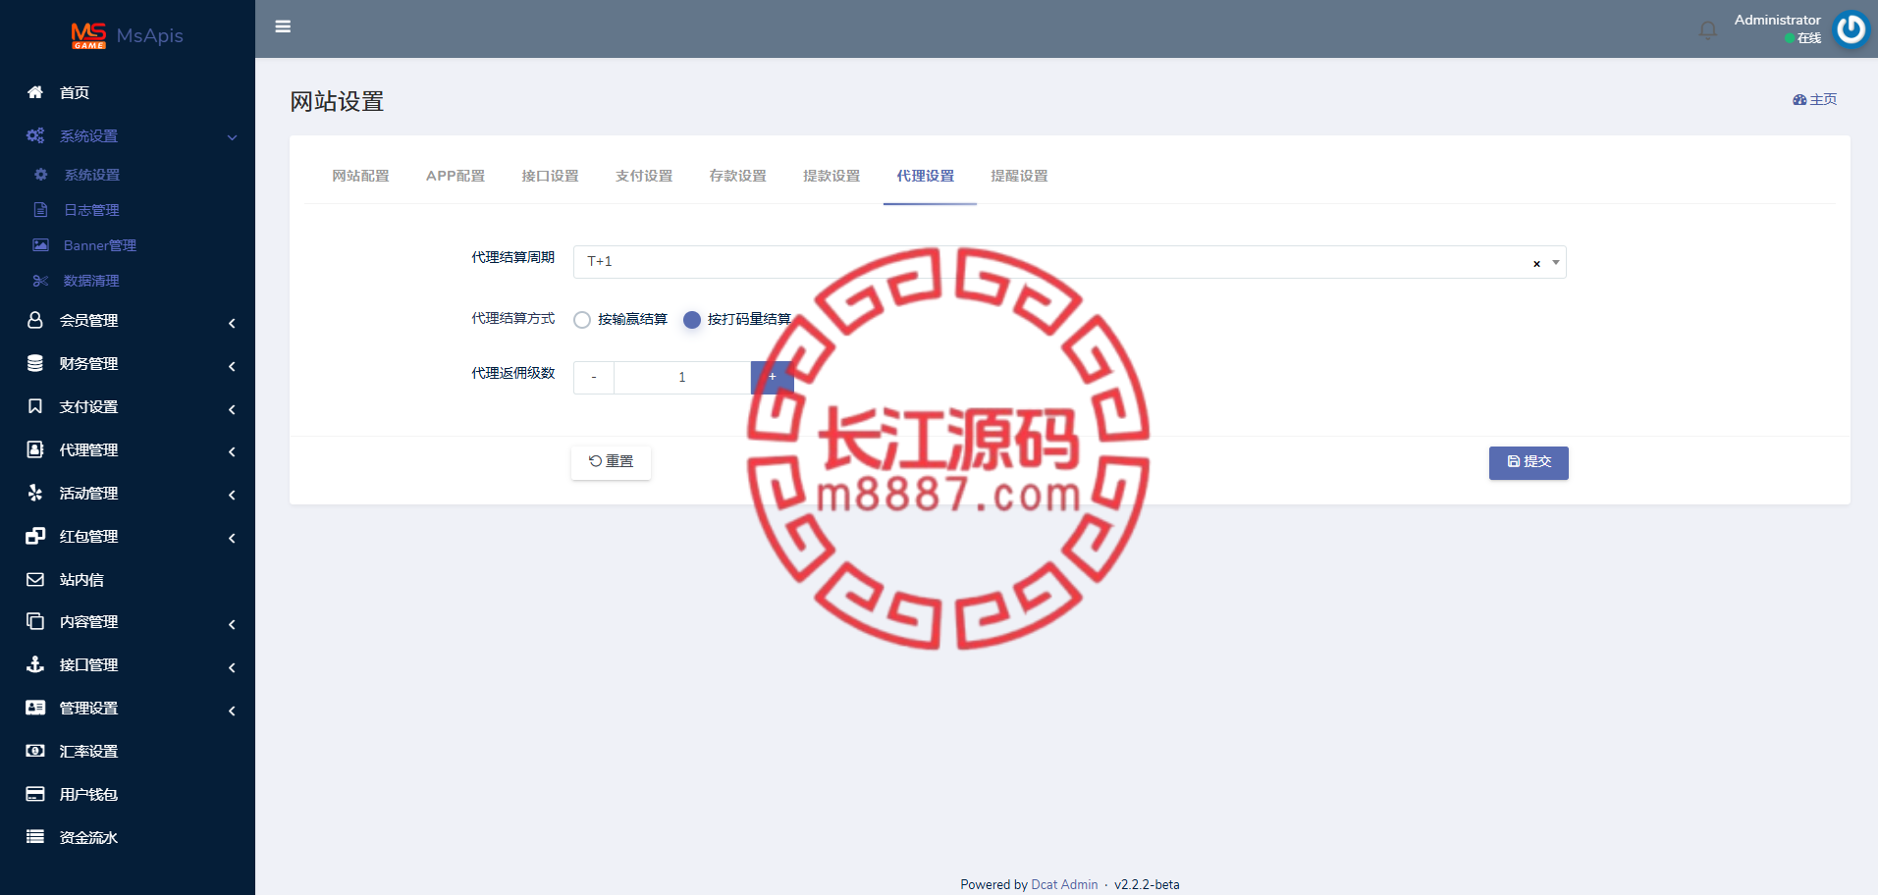Open 日志管理 in the sidebar
This screenshot has width=1878, height=895.
click(91, 210)
